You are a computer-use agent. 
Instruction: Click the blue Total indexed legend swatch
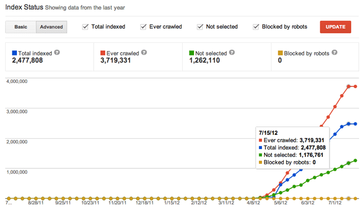14,53
